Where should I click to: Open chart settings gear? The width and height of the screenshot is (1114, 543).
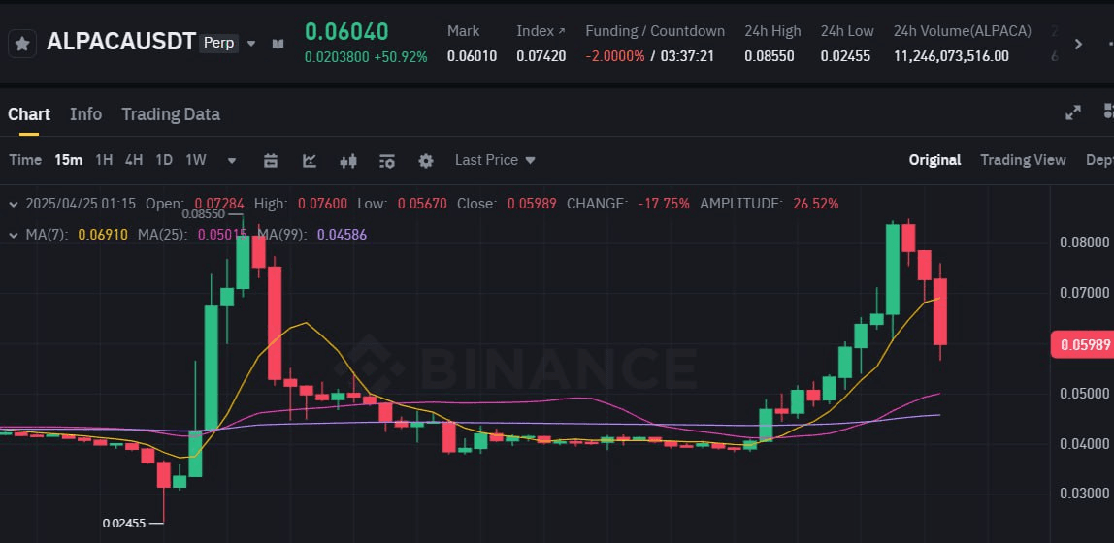coord(426,160)
